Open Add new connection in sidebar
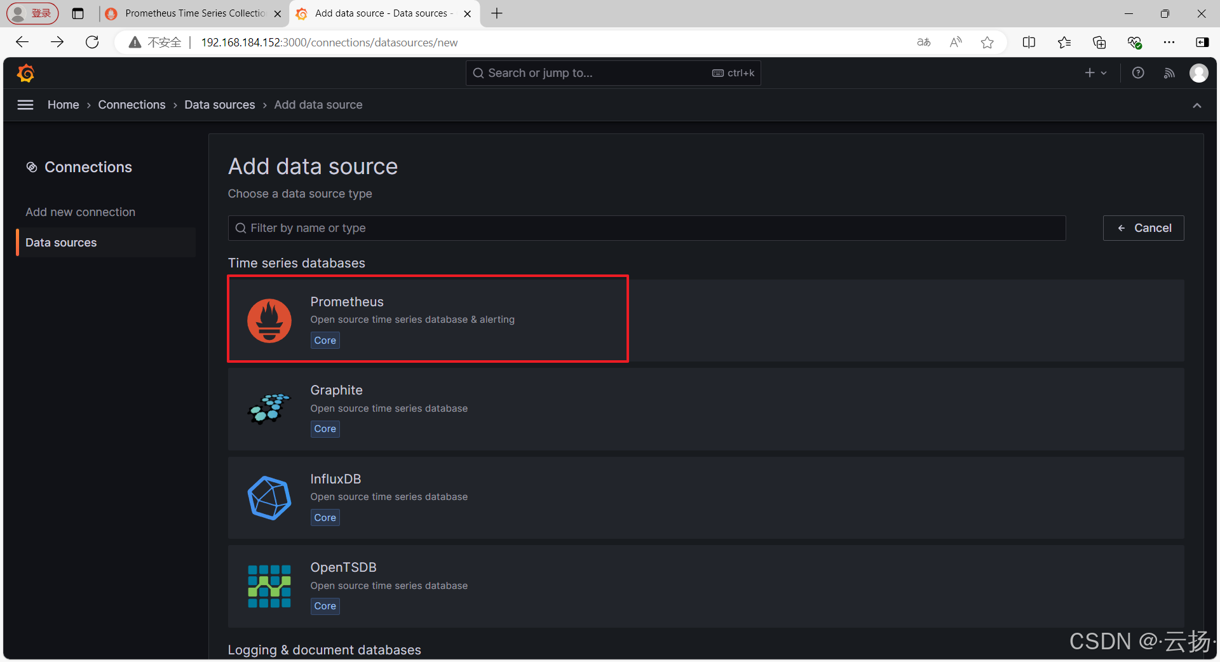1220x662 pixels. click(81, 212)
